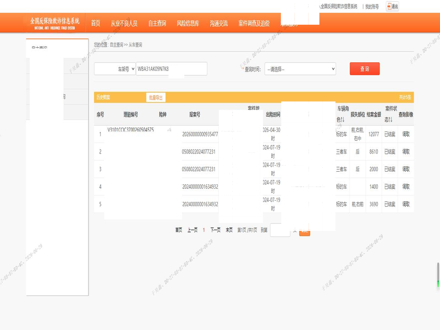Open 从业不良人员 menu
The height and width of the screenshot is (330, 440).
124,23
